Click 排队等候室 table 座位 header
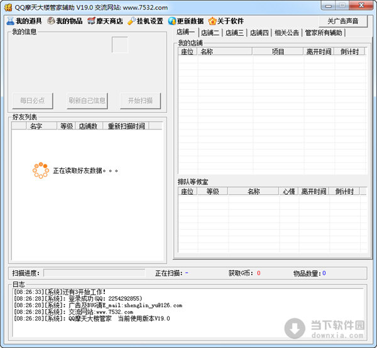377x348 pixels. point(187,192)
